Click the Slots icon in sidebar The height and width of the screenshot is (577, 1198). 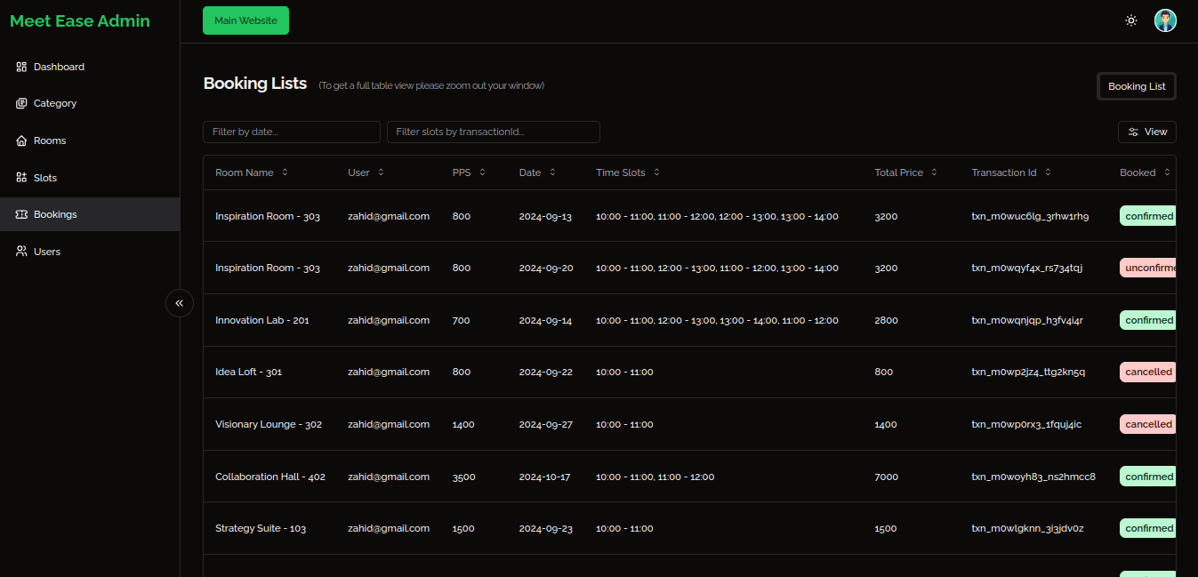pyautogui.click(x=21, y=178)
